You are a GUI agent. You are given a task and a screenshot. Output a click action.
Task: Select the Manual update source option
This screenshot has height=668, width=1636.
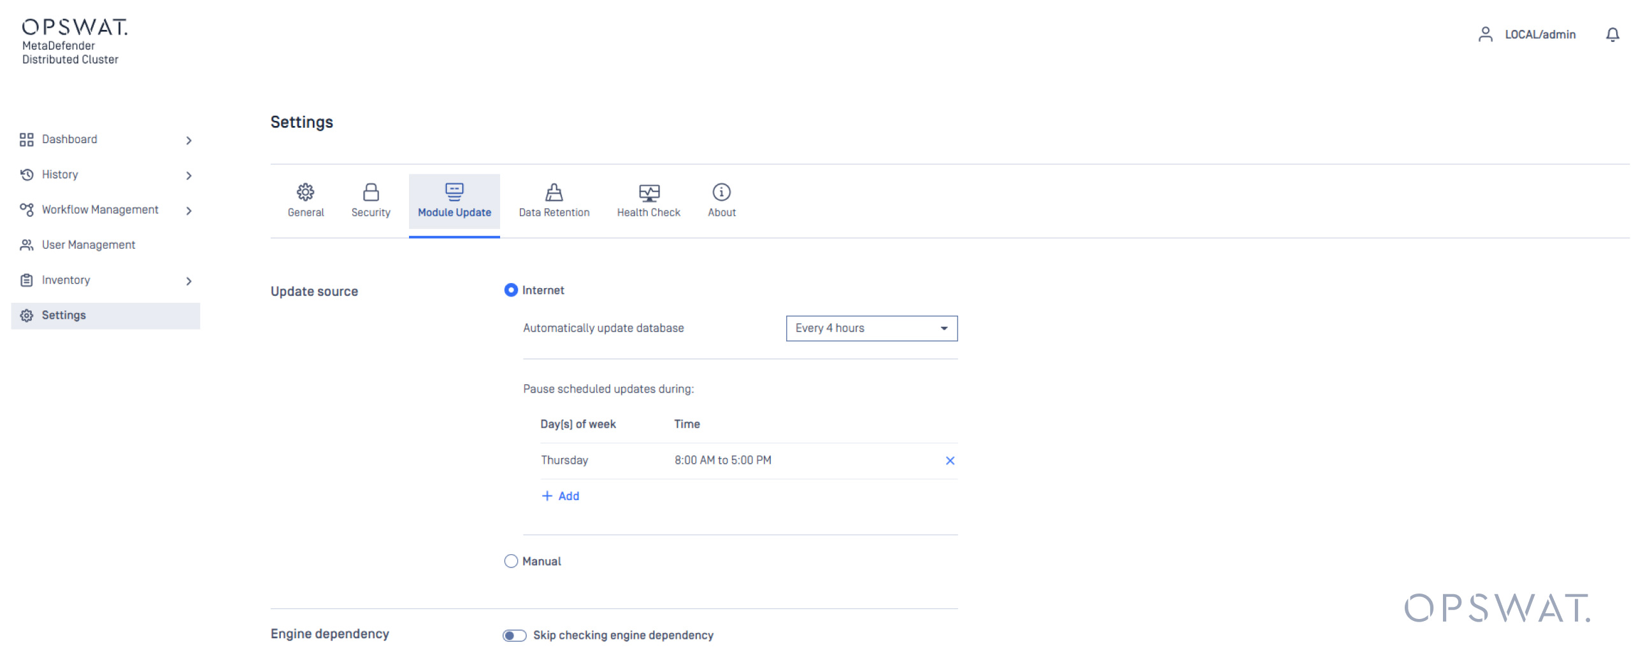[511, 561]
